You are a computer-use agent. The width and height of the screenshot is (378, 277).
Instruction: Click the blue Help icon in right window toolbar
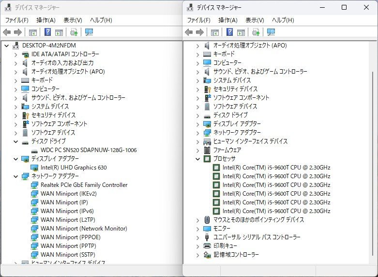coord(229,32)
